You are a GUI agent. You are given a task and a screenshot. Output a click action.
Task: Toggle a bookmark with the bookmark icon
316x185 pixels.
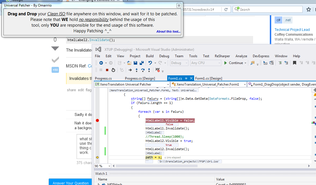(295, 63)
